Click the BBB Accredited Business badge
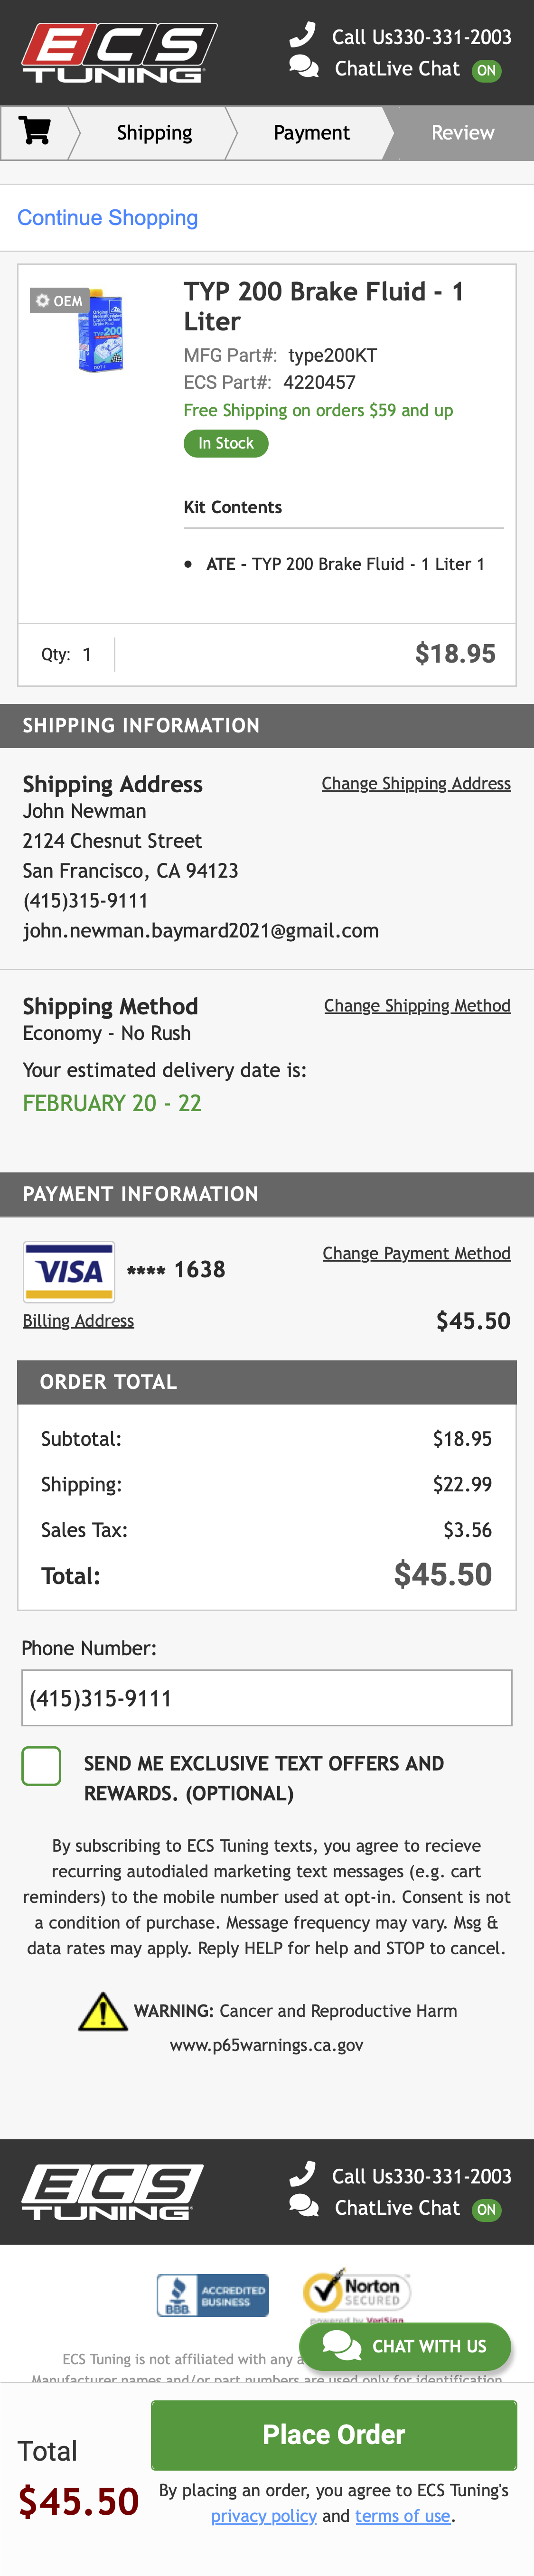 tap(212, 2295)
